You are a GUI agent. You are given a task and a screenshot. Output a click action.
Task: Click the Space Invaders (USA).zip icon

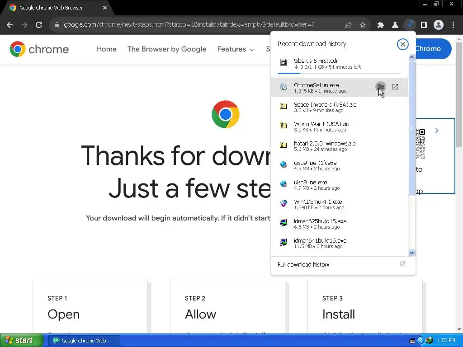click(x=283, y=106)
